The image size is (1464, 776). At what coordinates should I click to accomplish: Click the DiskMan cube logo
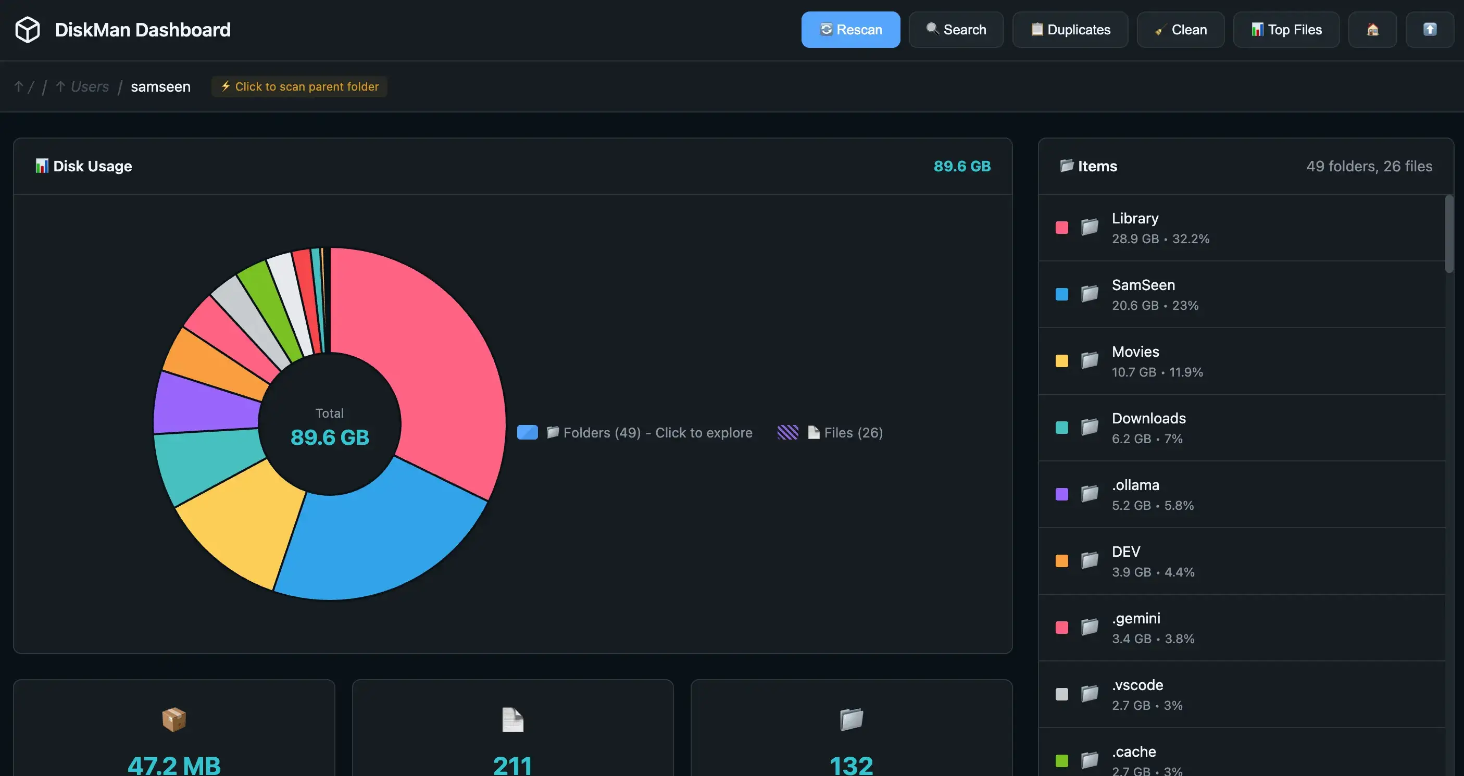click(x=27, y=29)
